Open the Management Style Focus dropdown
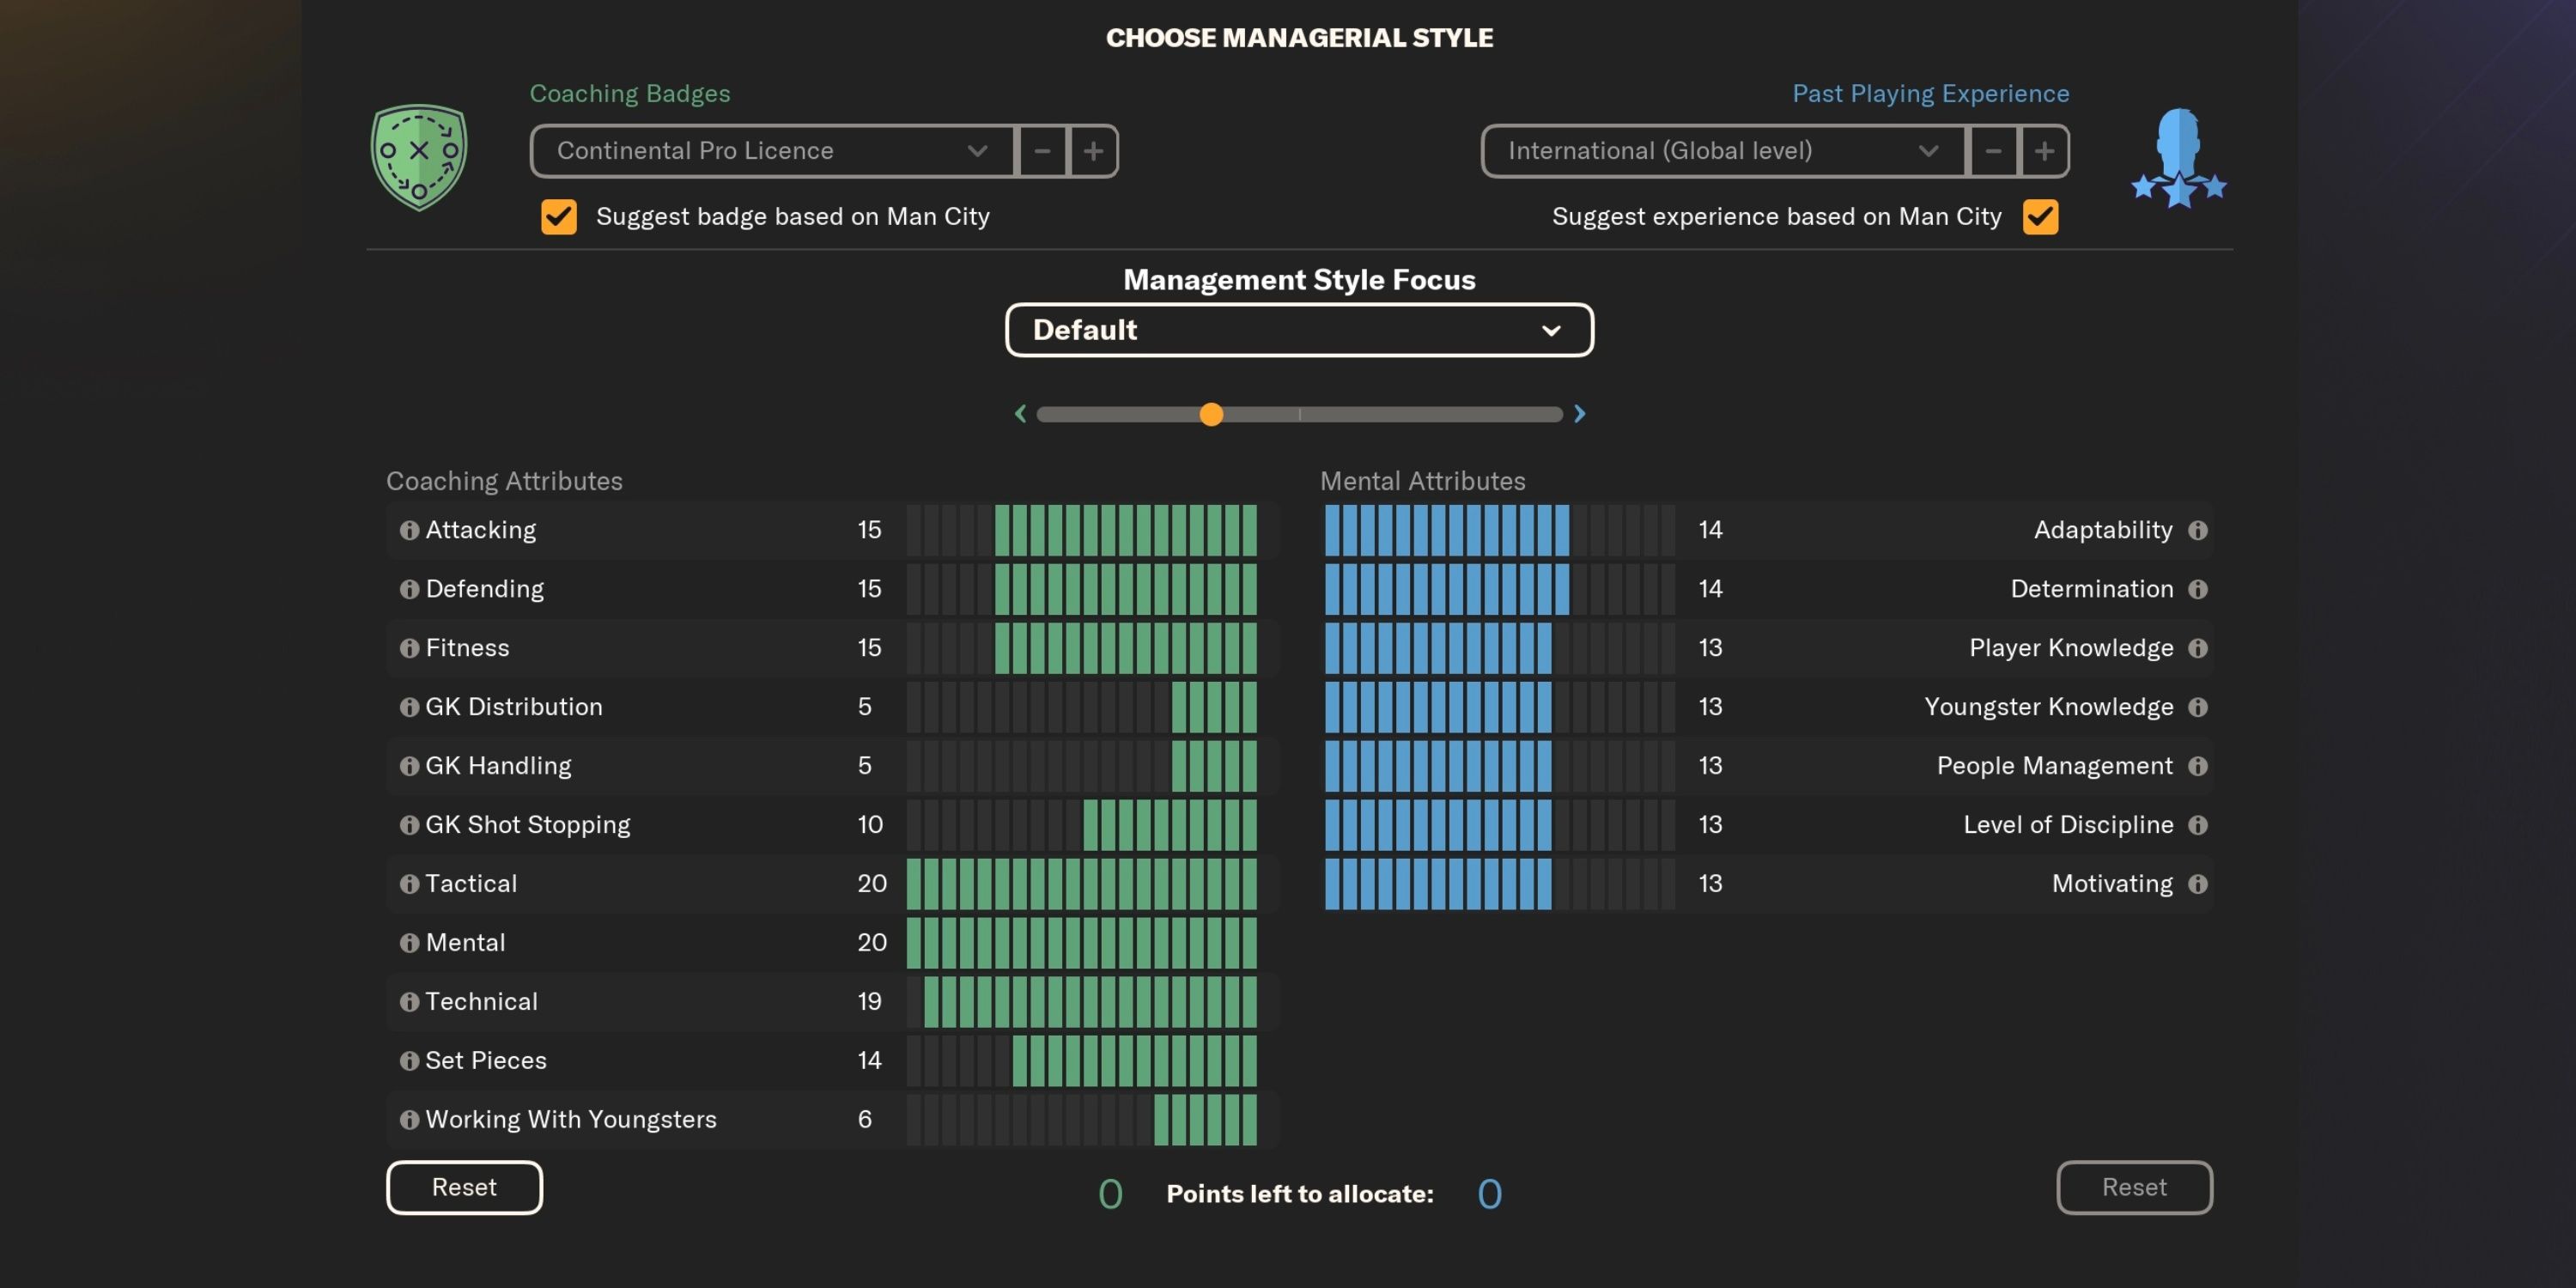 (1299, 330)
